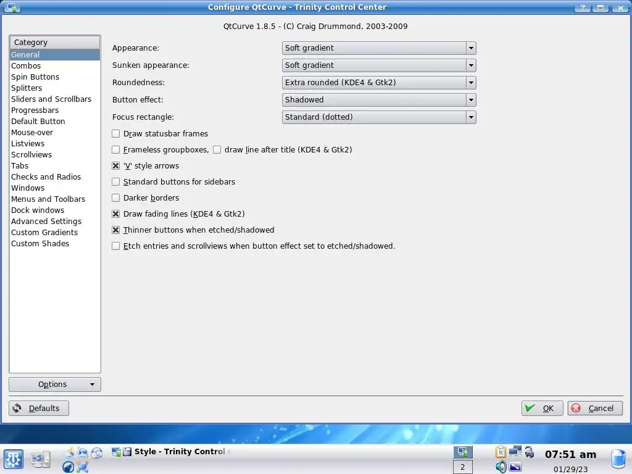Disable Thinner buttons when etched/shadowed
The image size is (632, 474).
click(x=115, y=230)
